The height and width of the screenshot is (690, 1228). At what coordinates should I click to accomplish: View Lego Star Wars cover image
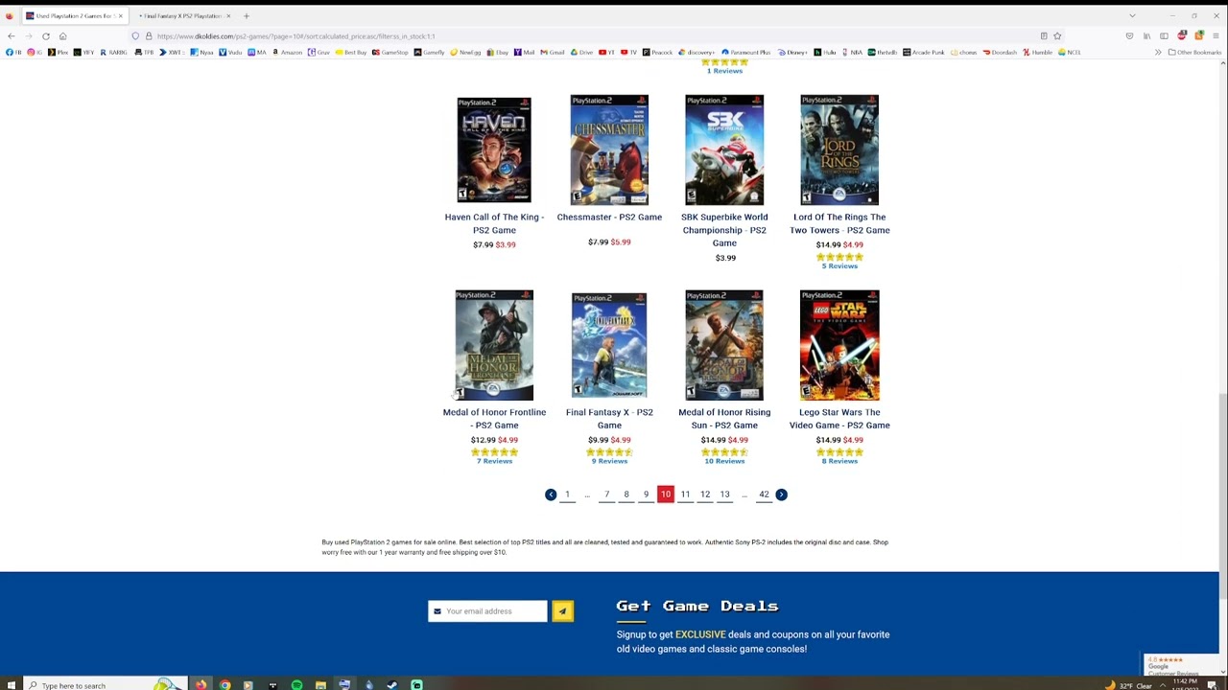[x=839, y=345]
